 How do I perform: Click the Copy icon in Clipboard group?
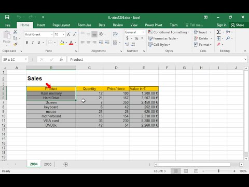pos(15,38)
